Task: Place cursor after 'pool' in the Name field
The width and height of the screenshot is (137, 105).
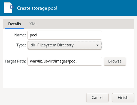Action: click(x=38, y=35)
